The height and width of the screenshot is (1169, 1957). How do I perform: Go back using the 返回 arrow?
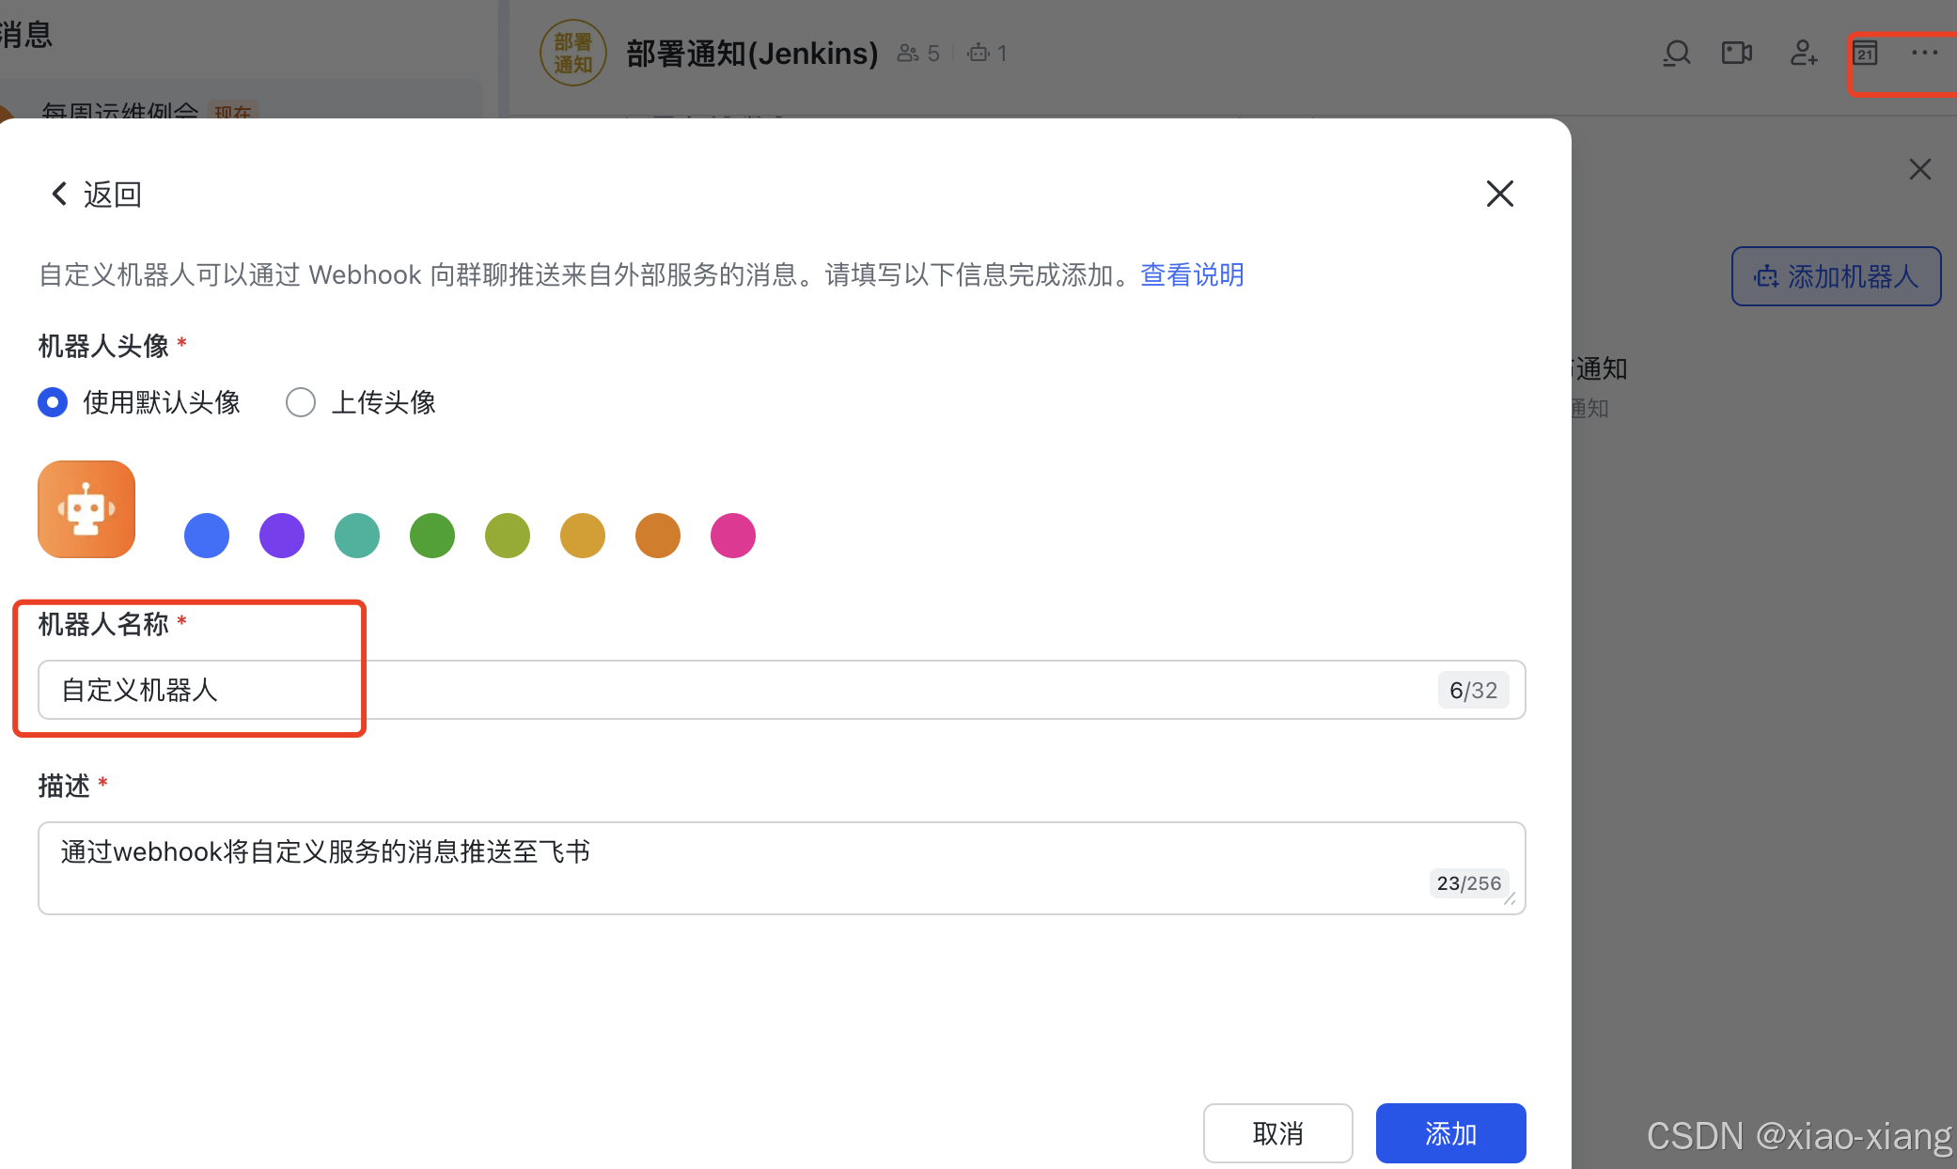[95, 195]
